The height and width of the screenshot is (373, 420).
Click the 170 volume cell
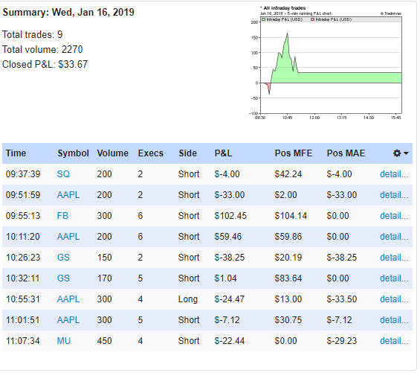(105, 278)
